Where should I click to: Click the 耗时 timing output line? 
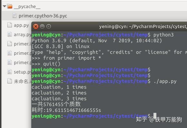(66, 110)
